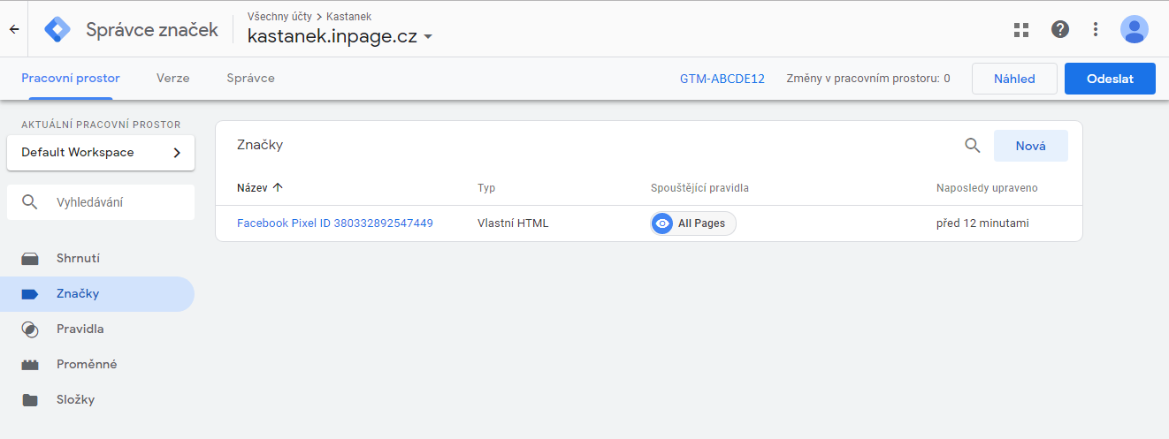This screenshot has height=439, width=1169.
Task: Click the Vyhledávání search field
Action: [x=101, y=202]
